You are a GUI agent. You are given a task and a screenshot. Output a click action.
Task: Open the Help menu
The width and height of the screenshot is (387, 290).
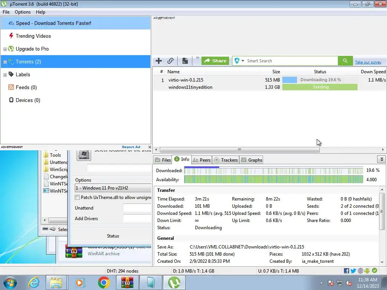point(40,12)
